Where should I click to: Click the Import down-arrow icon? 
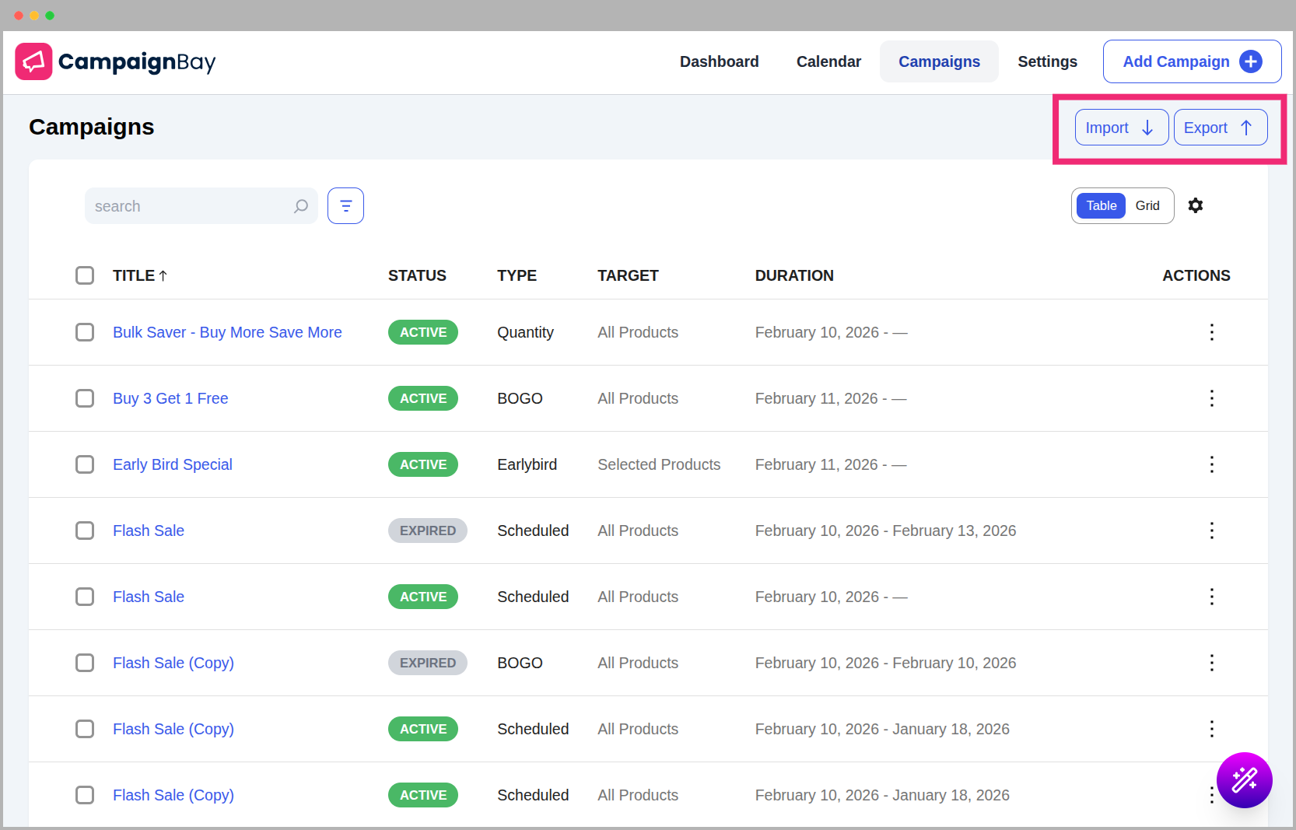point(1147,128)
